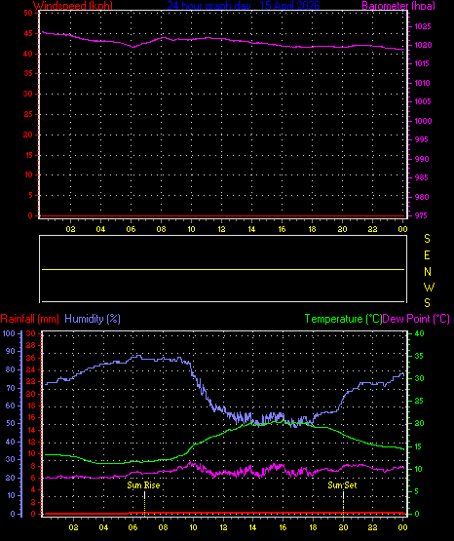Click hour 22 below the temperature graph
Screen dimensions: 454x541
[372, 527]
